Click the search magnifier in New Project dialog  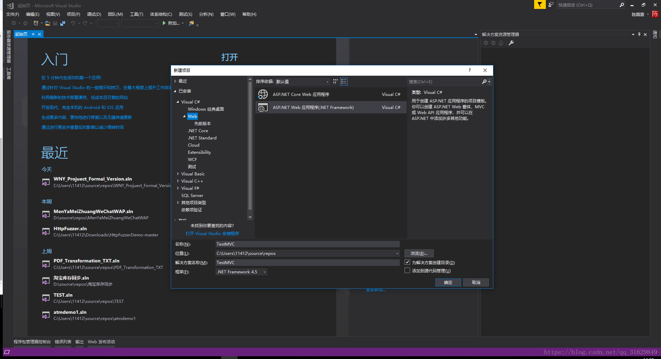pyautogui.click(x=484, y=82)
